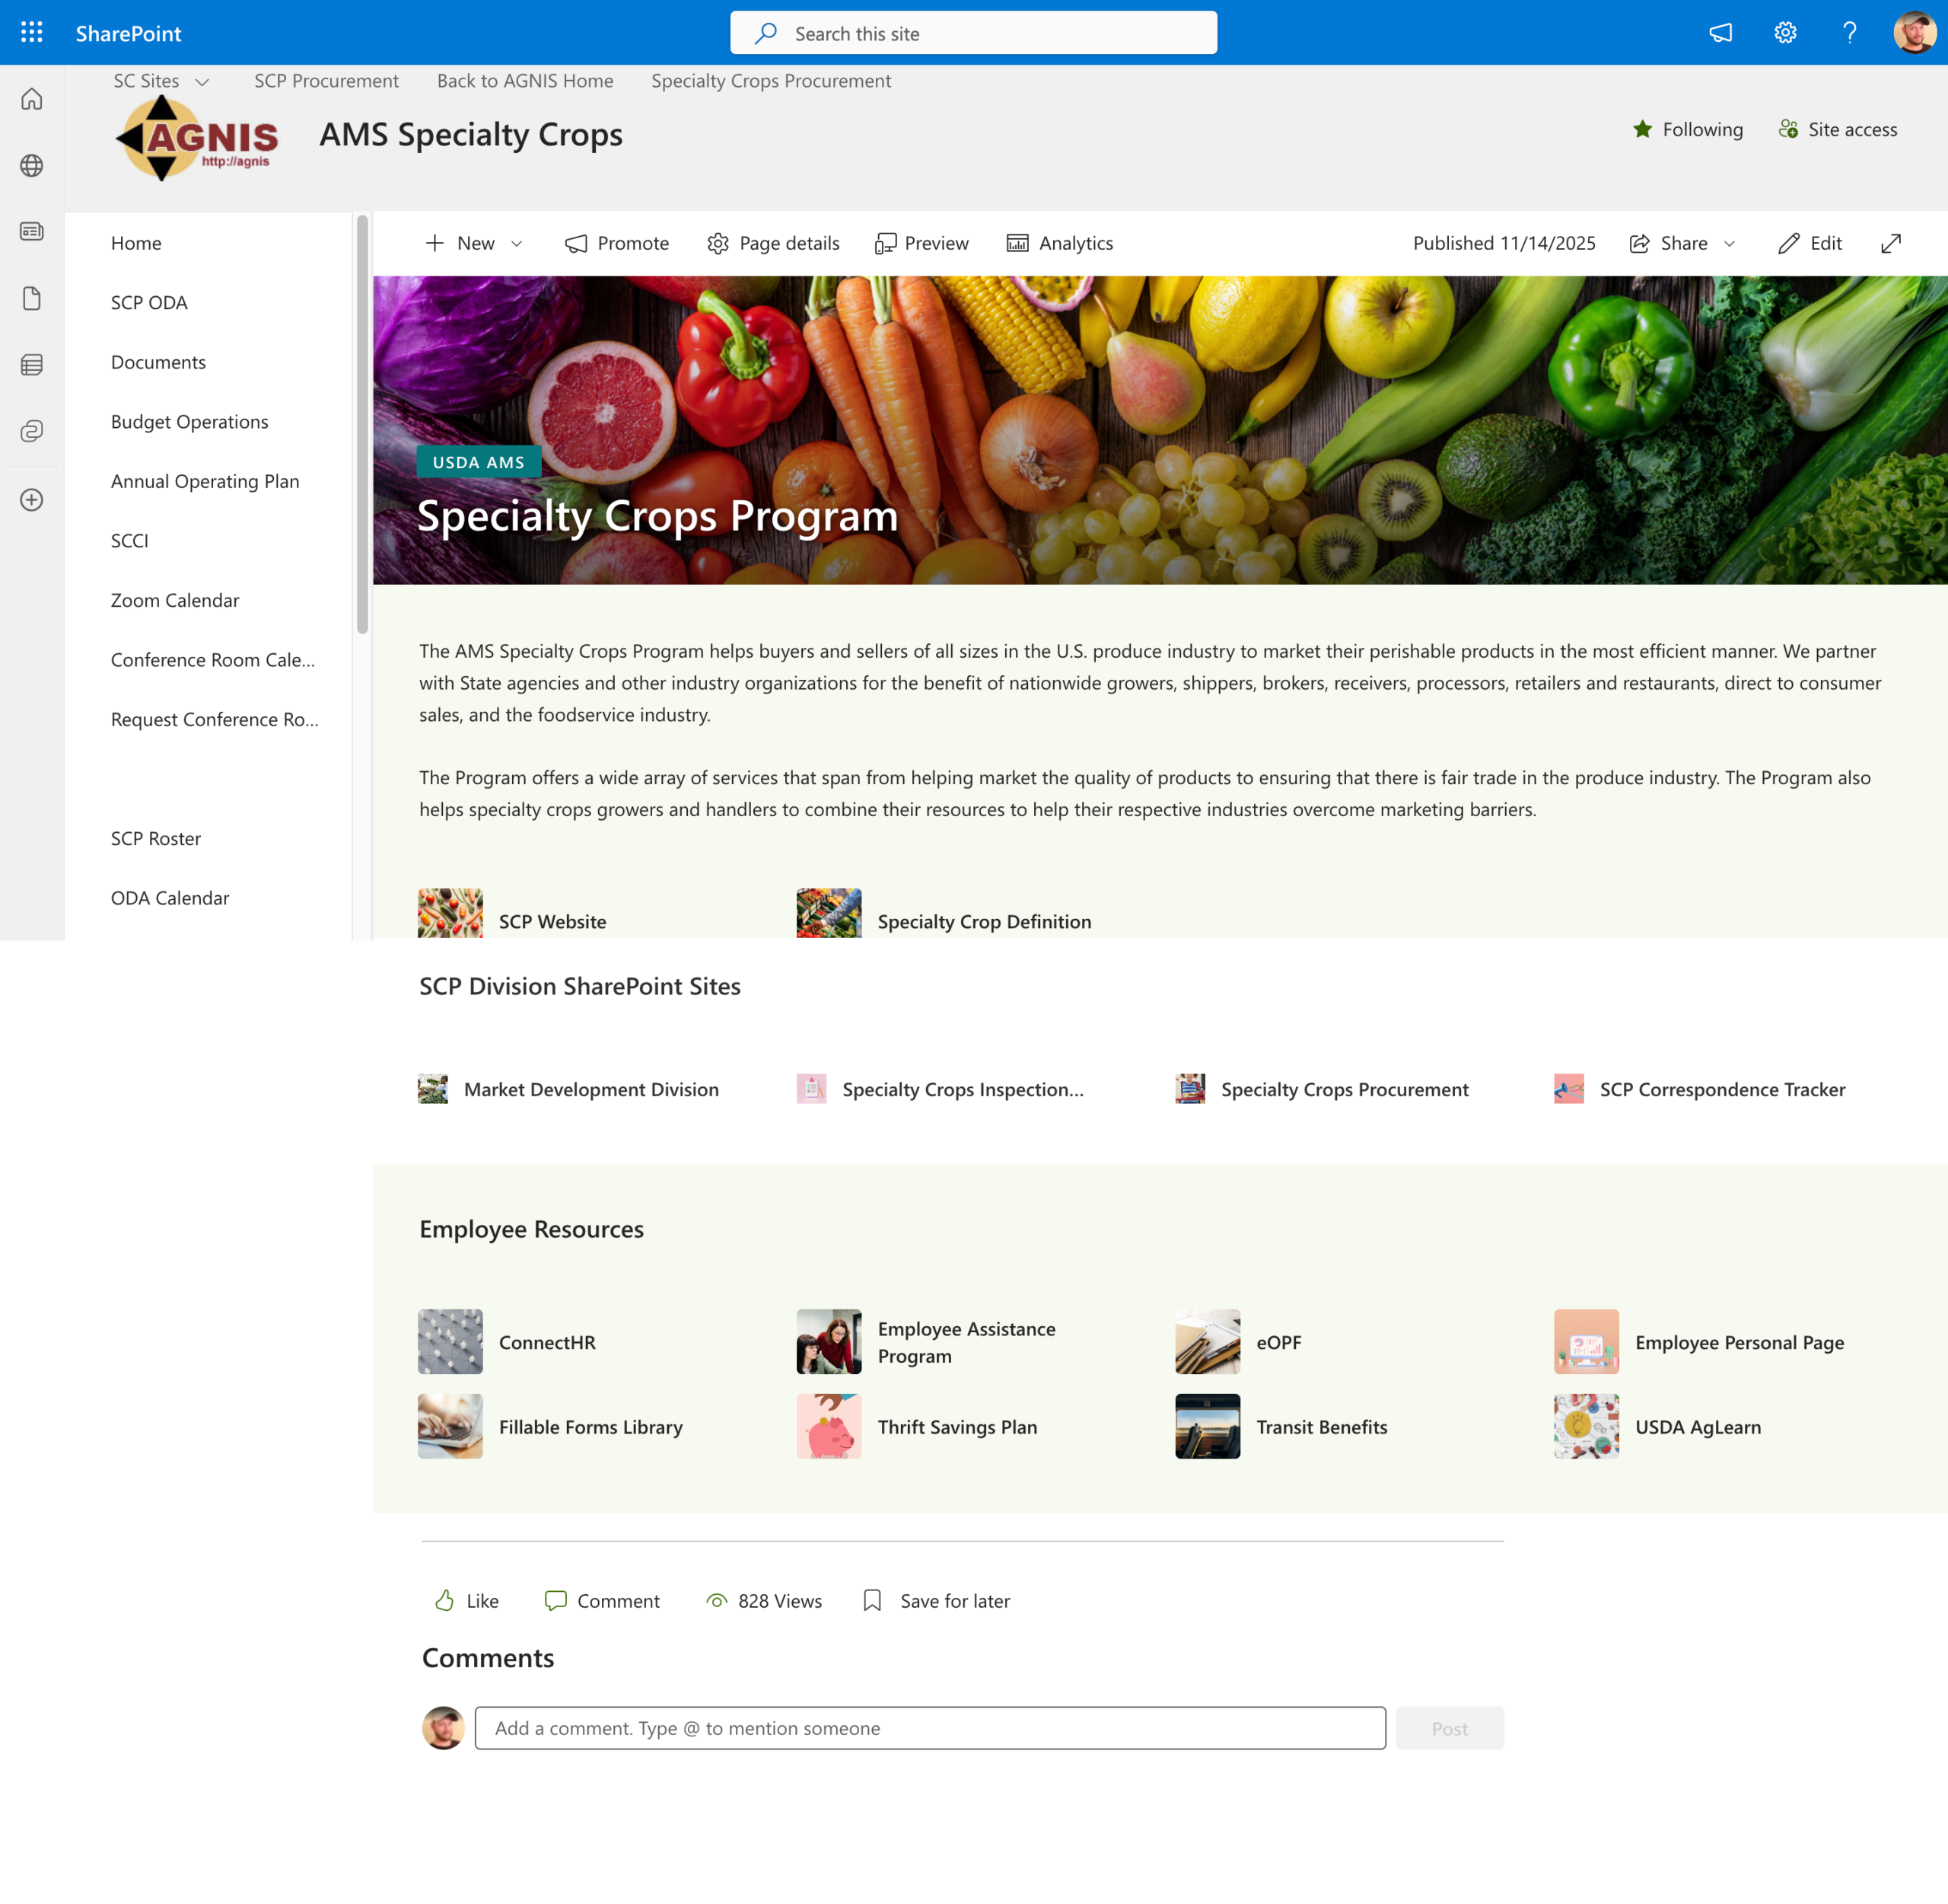Select Back to AGNIS Home nav item
The height and width of the screenshot is (1904, 1948).
coord(525,81)
